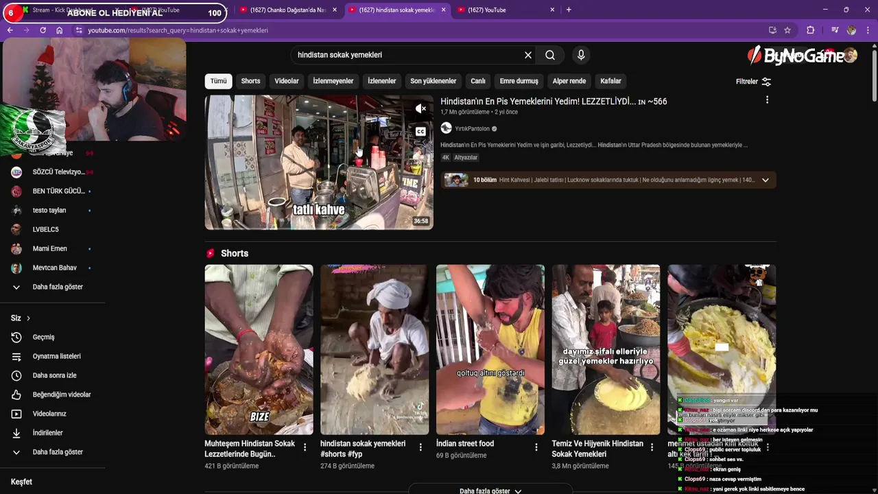Open video title Hindistan'ın En Pis Yemeklerini Yedim
878x494 pixels.
[x=554, y=101]
